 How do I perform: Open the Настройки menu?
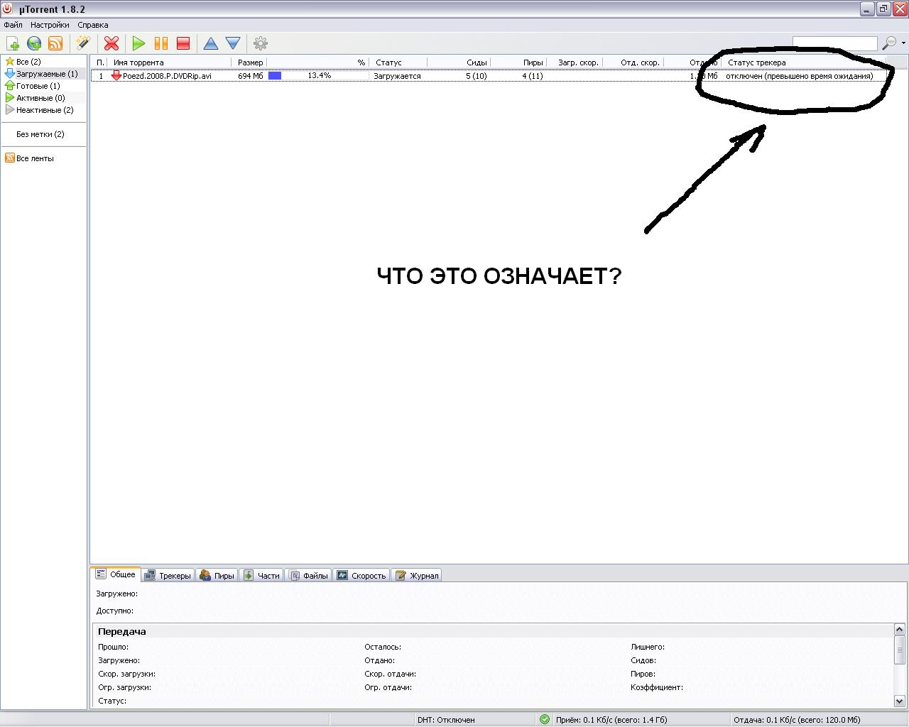[x=50, y=25]
